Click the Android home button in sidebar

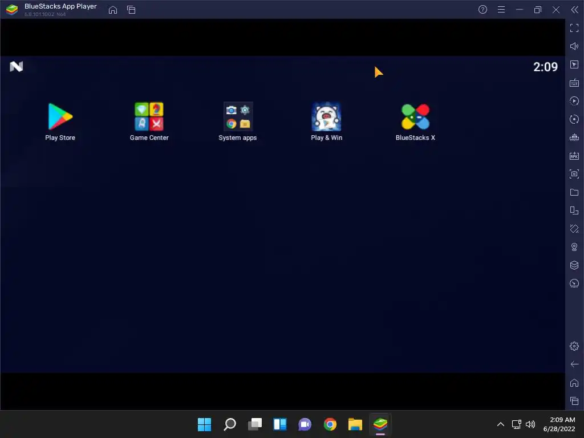pos(574,383)
